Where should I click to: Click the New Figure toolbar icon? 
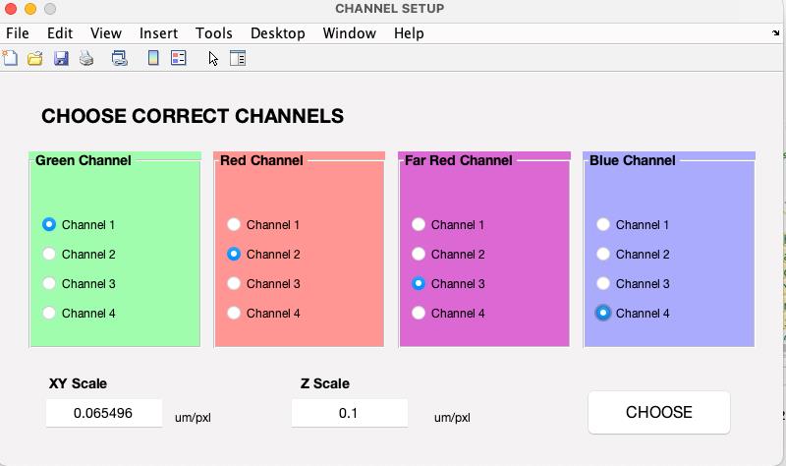(x=10, y=58)
